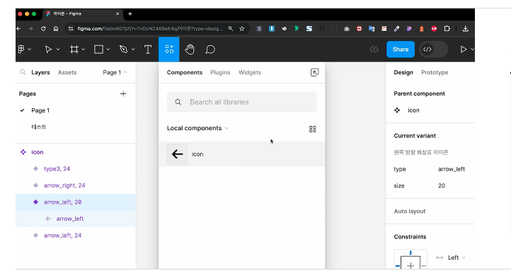Screen dimensions: 511x278
Task: Click the Auto layout section
Action: click(x=410, y=212)
